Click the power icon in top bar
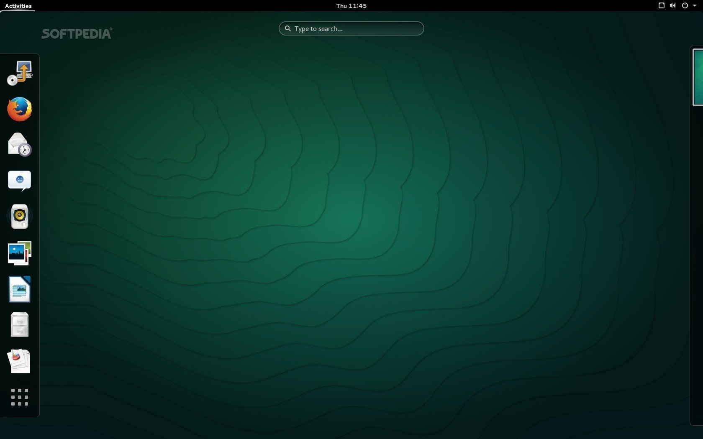Image resolution: width=703 pixels, height=439 pixels. coord(685,6)
